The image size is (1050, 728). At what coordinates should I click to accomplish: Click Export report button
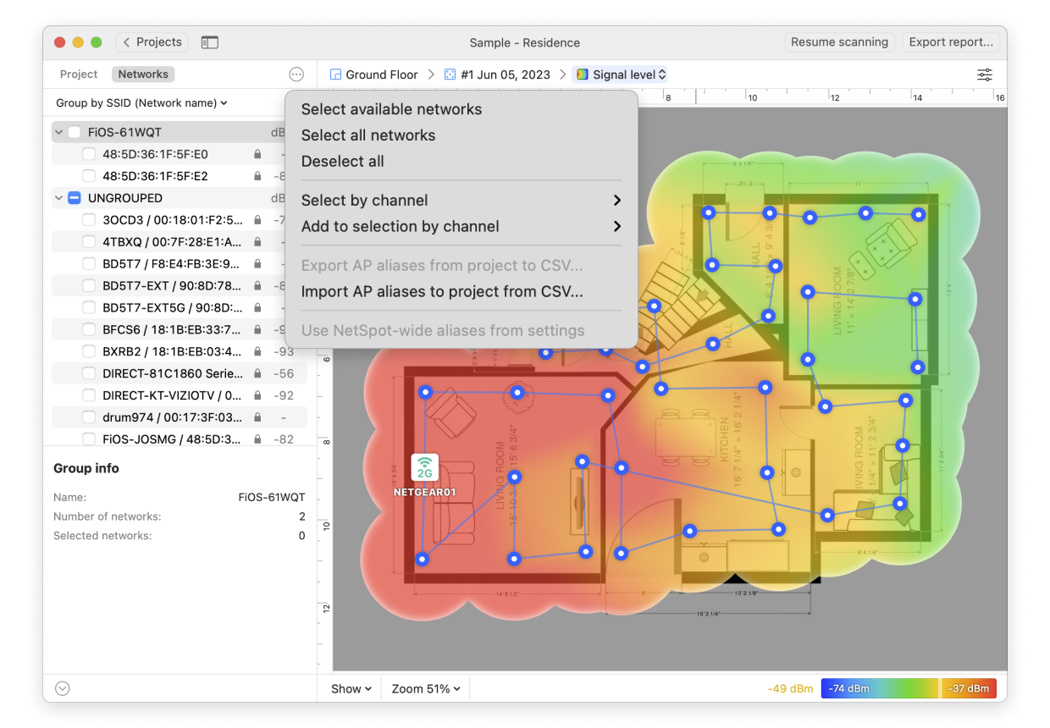951,42
